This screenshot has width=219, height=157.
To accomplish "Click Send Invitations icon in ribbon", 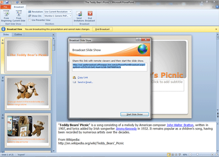I will 79,13.
